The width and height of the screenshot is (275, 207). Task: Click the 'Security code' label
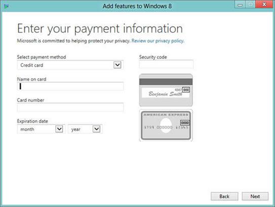153,57
